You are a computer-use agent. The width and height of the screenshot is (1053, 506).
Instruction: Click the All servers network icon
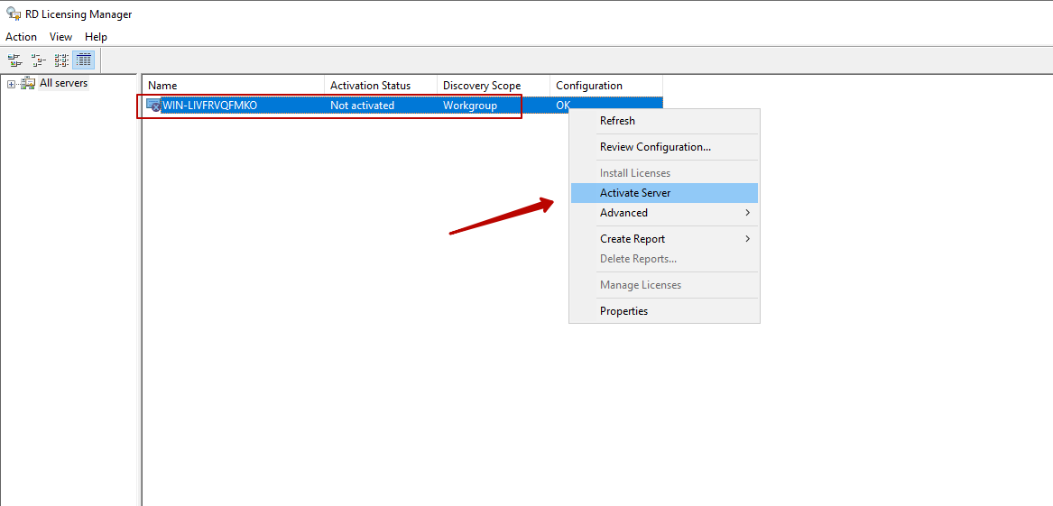pyautogui.click(x=28, y=83)
